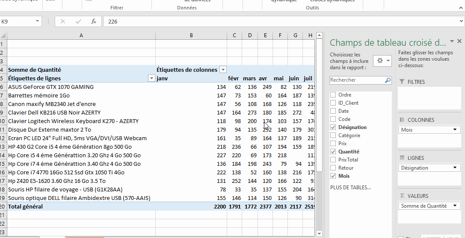Click the vertical scrollbar down arrow
The width and height of the screenshot is (465, 238).
(x=320, y=234)
